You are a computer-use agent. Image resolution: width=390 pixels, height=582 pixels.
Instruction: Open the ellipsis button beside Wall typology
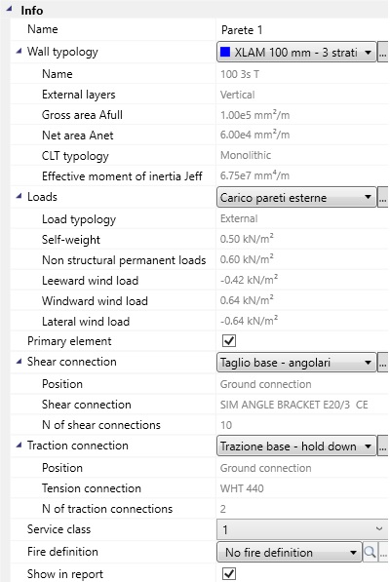pos(383,53)
